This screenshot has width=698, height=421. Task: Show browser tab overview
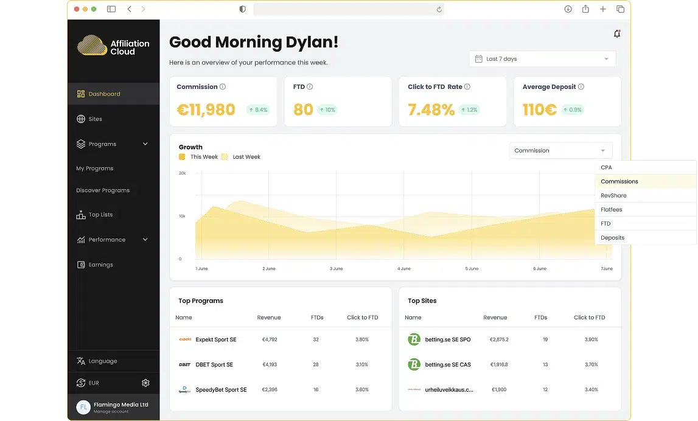pyautogui.click(x=620, y=9)
